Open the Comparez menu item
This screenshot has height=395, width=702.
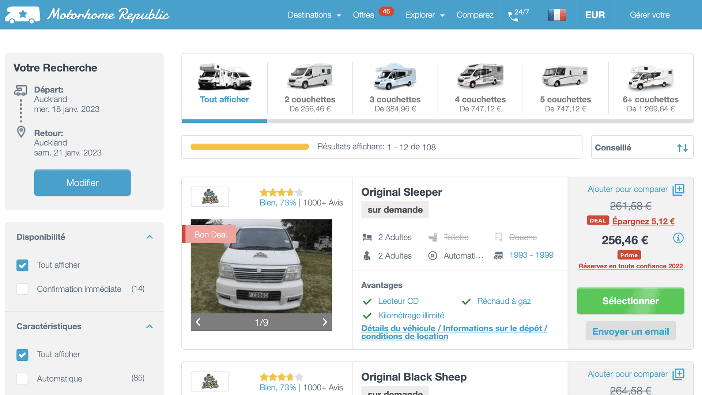pos(475,15)
